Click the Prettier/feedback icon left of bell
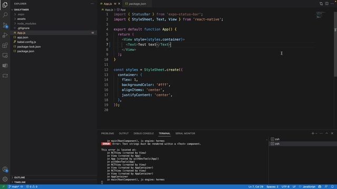 click(x=326, y=187)
